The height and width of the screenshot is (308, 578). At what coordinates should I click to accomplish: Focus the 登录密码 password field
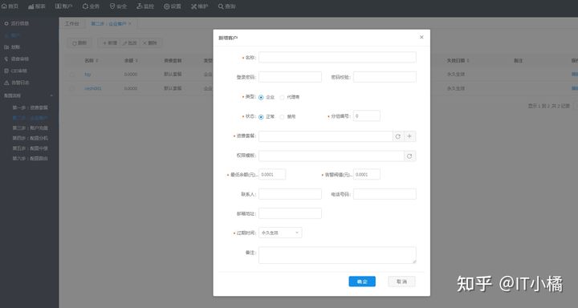click(x=290, y=77)
